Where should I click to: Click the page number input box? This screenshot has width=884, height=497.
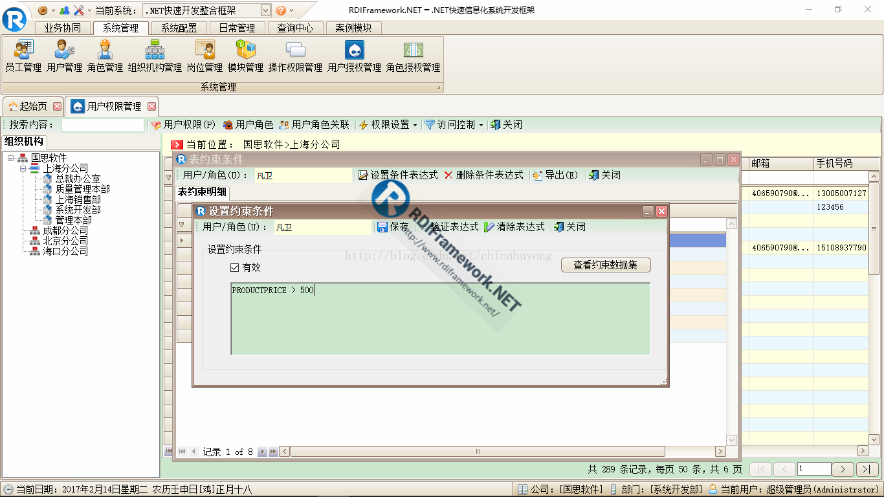814,469
